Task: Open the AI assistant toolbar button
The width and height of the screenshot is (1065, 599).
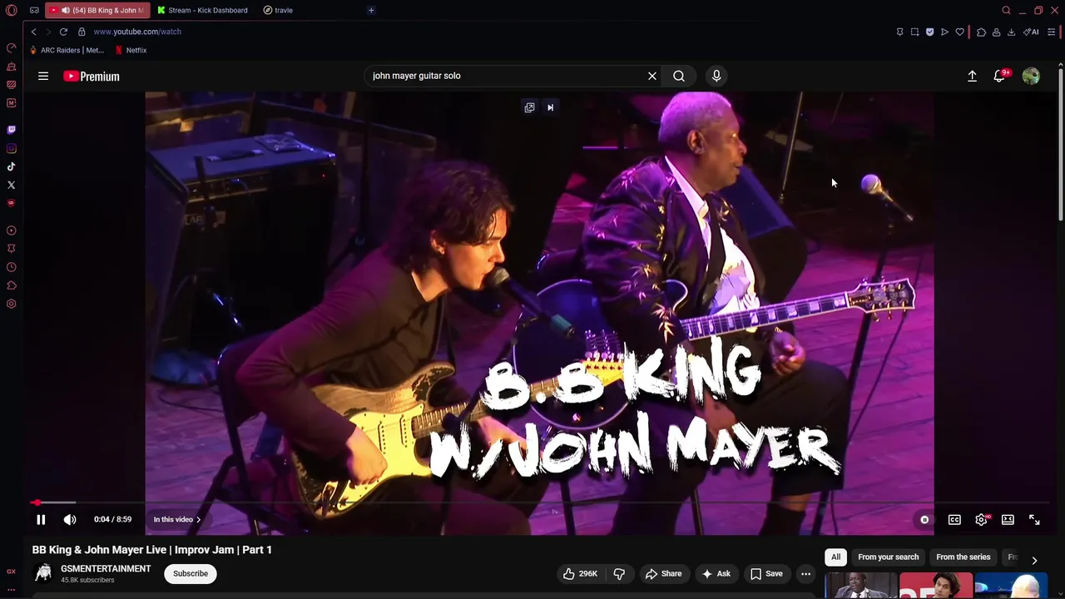Action: point(1031,32)
